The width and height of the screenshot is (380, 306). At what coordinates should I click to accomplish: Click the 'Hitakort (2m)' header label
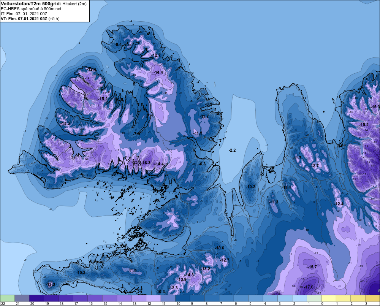74,4
